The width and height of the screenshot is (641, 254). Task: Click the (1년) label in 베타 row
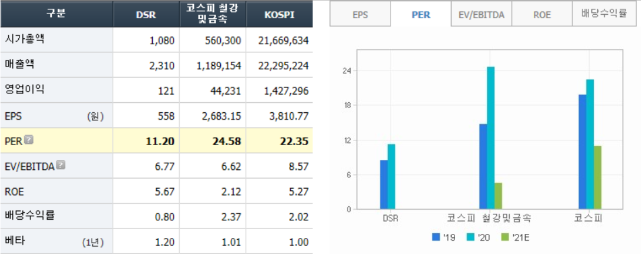point(93,243)
